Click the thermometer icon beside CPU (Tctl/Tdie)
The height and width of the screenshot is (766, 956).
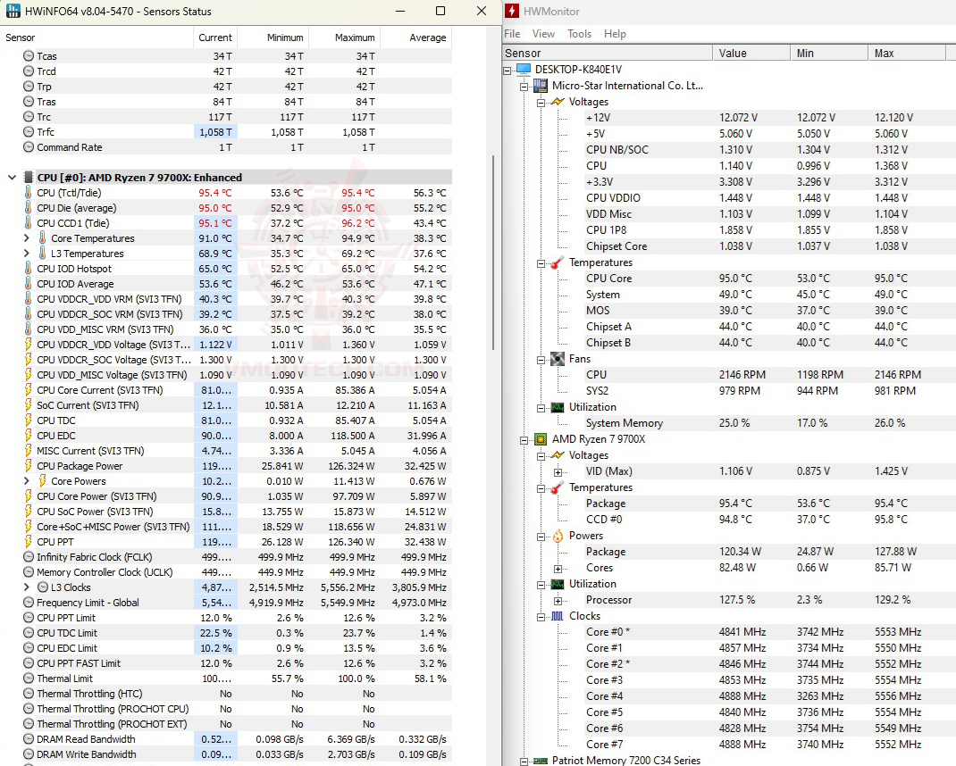coord(28,193)
